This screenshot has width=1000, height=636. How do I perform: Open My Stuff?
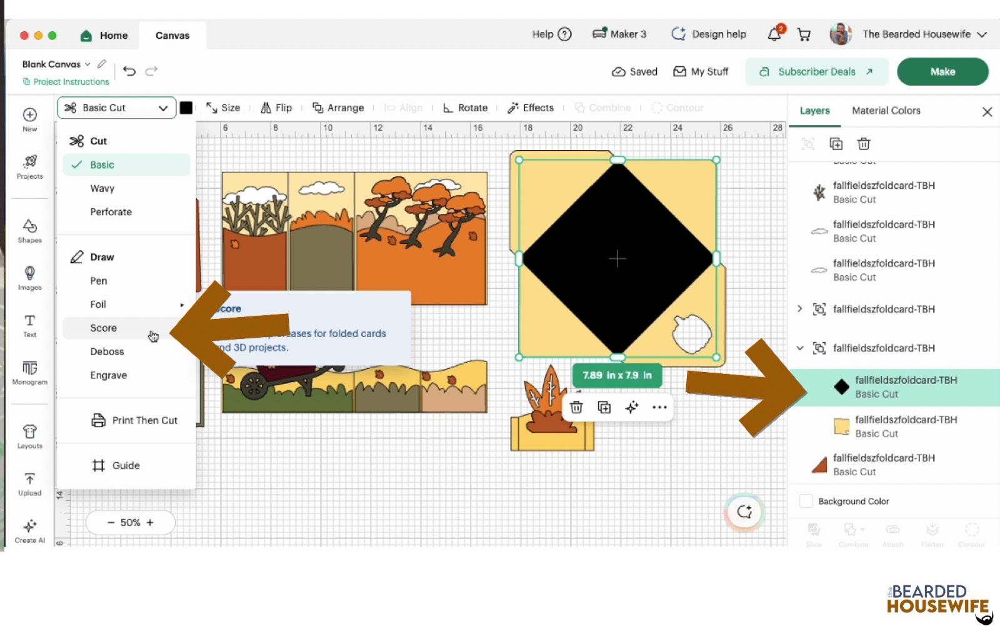[x=701, y=71]
